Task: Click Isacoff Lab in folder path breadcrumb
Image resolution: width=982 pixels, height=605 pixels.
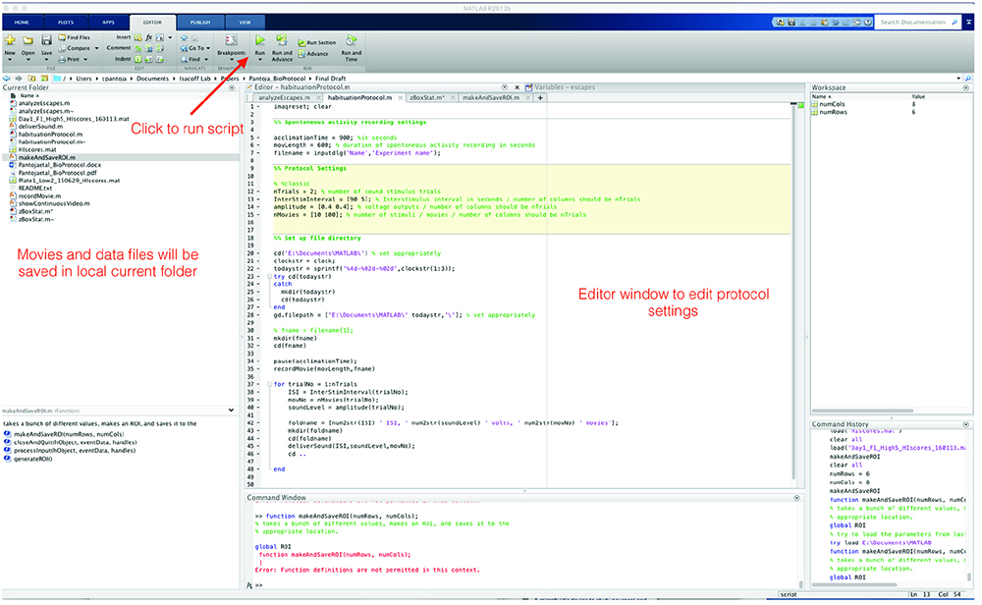Action: [x=194, y=79]
